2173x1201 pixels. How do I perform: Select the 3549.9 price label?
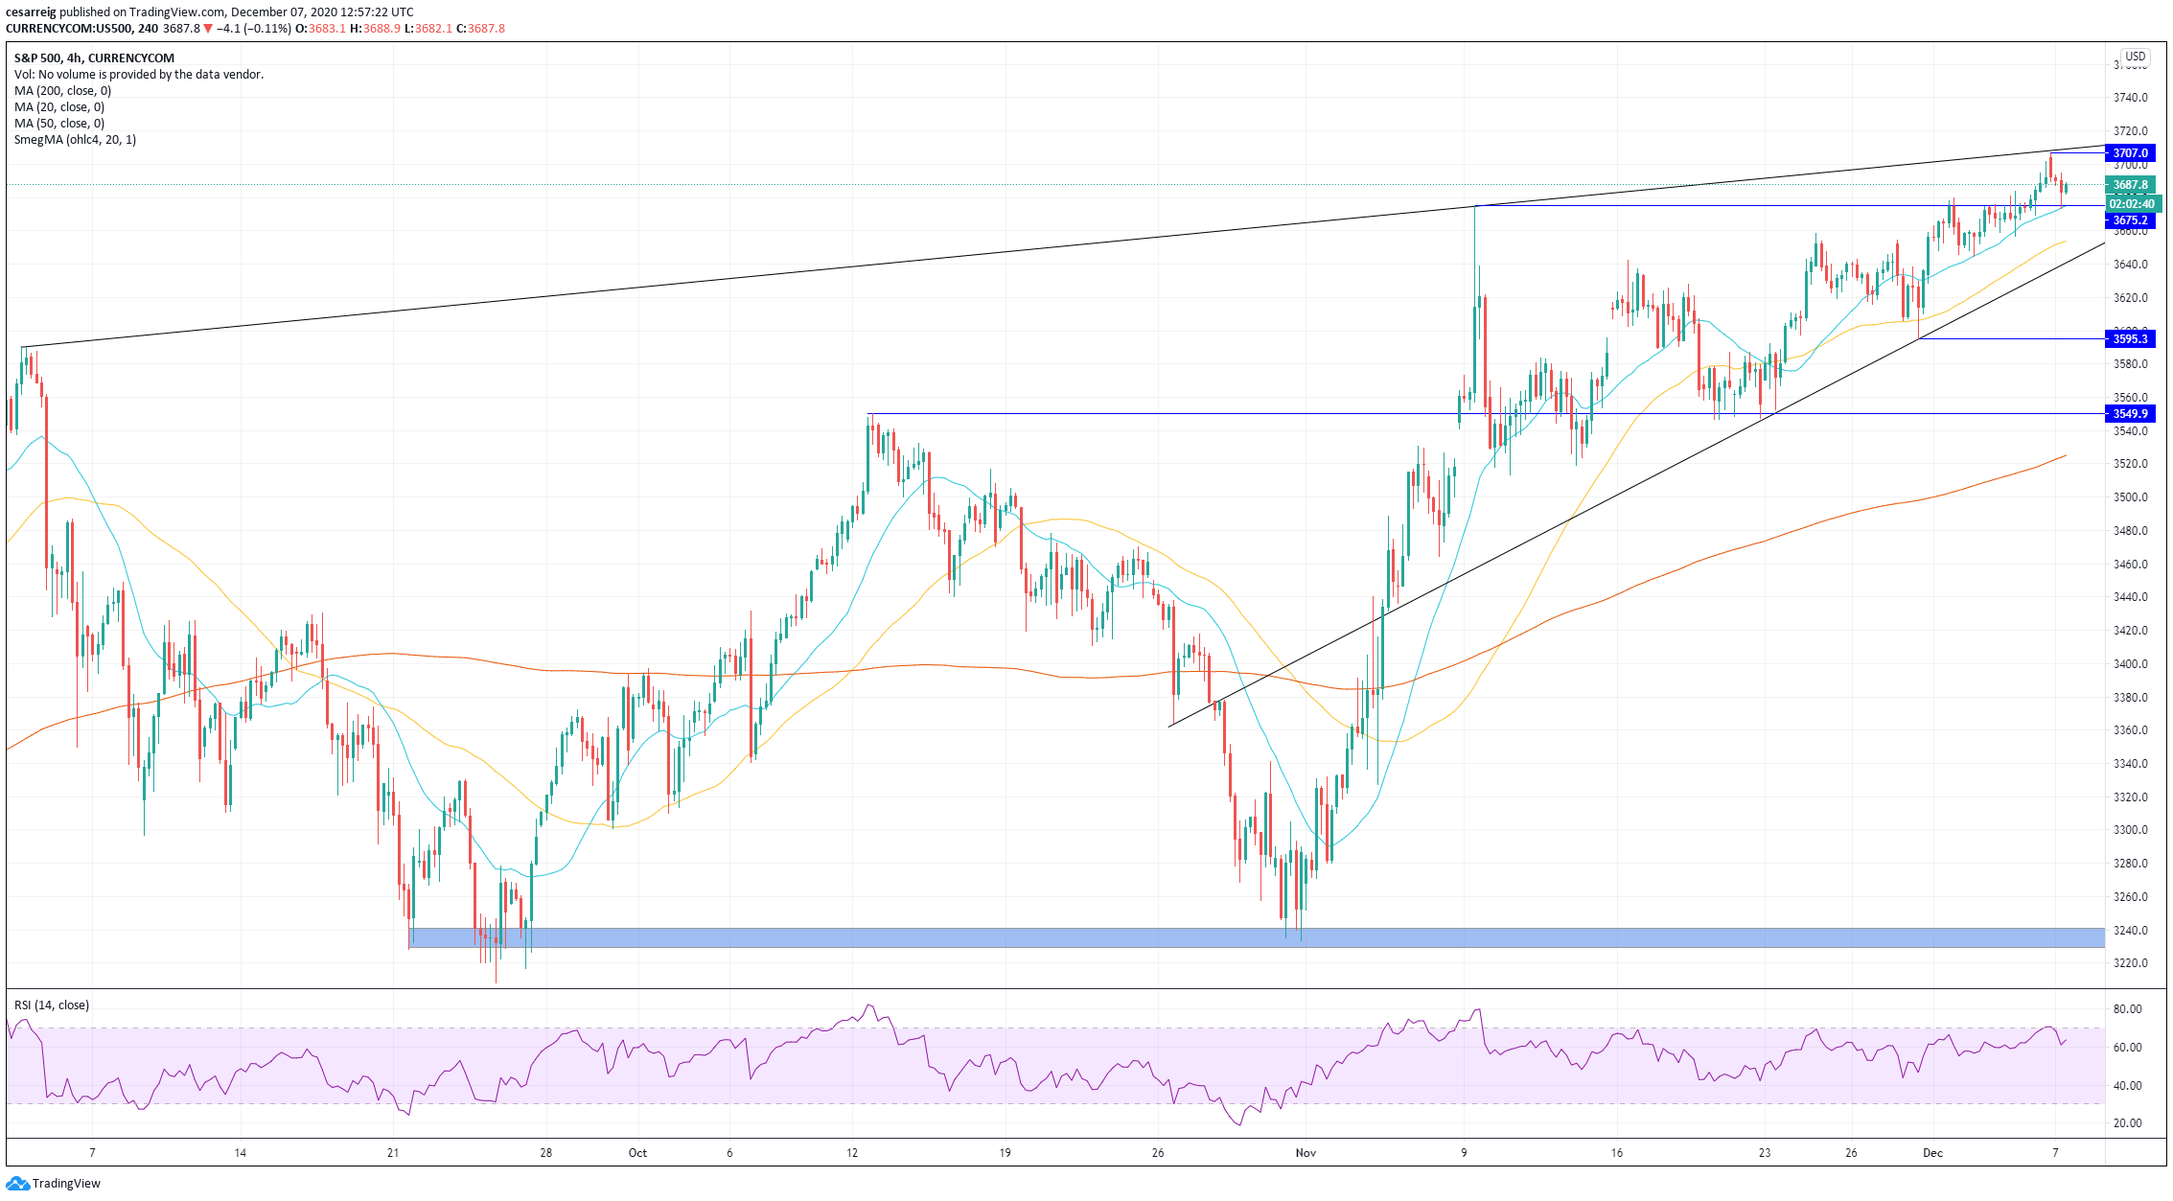click(2130, 414)
